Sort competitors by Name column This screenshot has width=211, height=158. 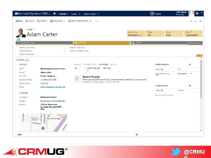(x=159, y=90)
